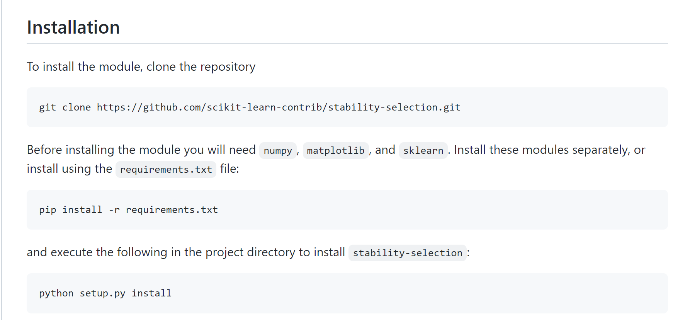Click the matplotlib inline code tag

click(x=335, y=150)
